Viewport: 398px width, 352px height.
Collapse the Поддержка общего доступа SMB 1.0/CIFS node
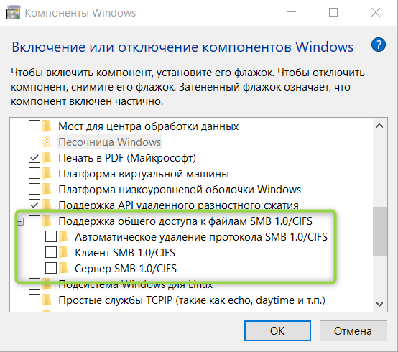coord(20,221)
